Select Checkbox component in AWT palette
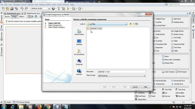This screenshot has width=195, height=109. [140, 93]
